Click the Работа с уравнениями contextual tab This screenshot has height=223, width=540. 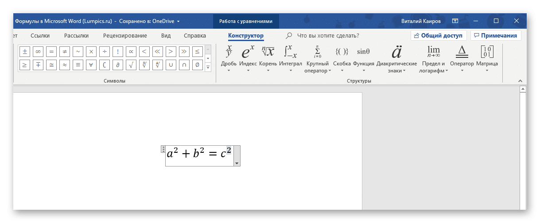pyautogui.click(x=246, y=21)
